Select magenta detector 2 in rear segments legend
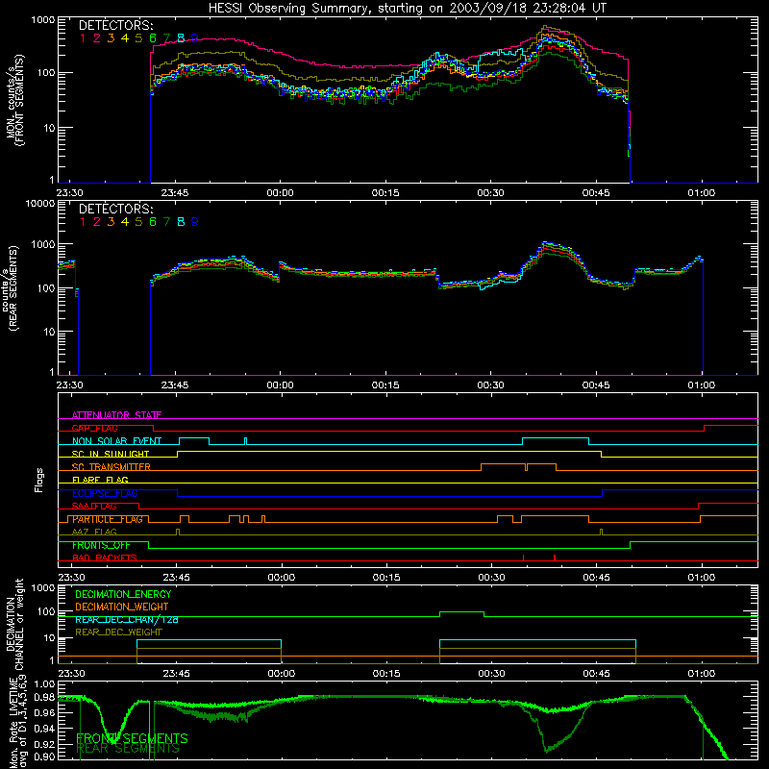Viewport: 769px width, 769px height. pyautogui.click(x=97, y=222)
